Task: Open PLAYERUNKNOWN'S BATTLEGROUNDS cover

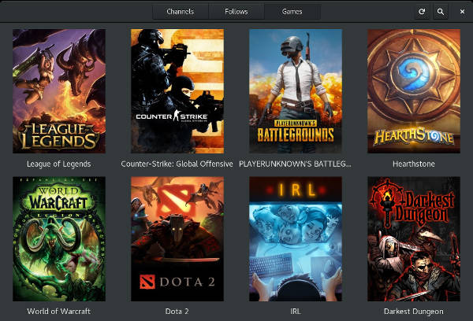Action: (x=296, y=91)
